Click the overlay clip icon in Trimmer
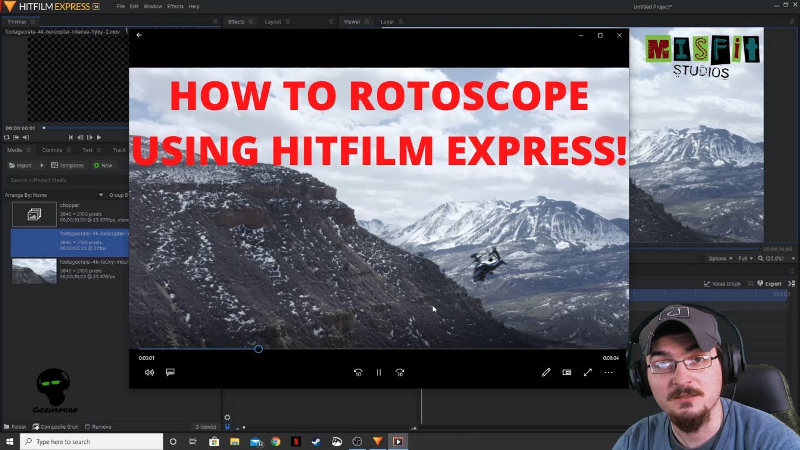The height and width of the screenshot is (450, 800). click(26, 137)
